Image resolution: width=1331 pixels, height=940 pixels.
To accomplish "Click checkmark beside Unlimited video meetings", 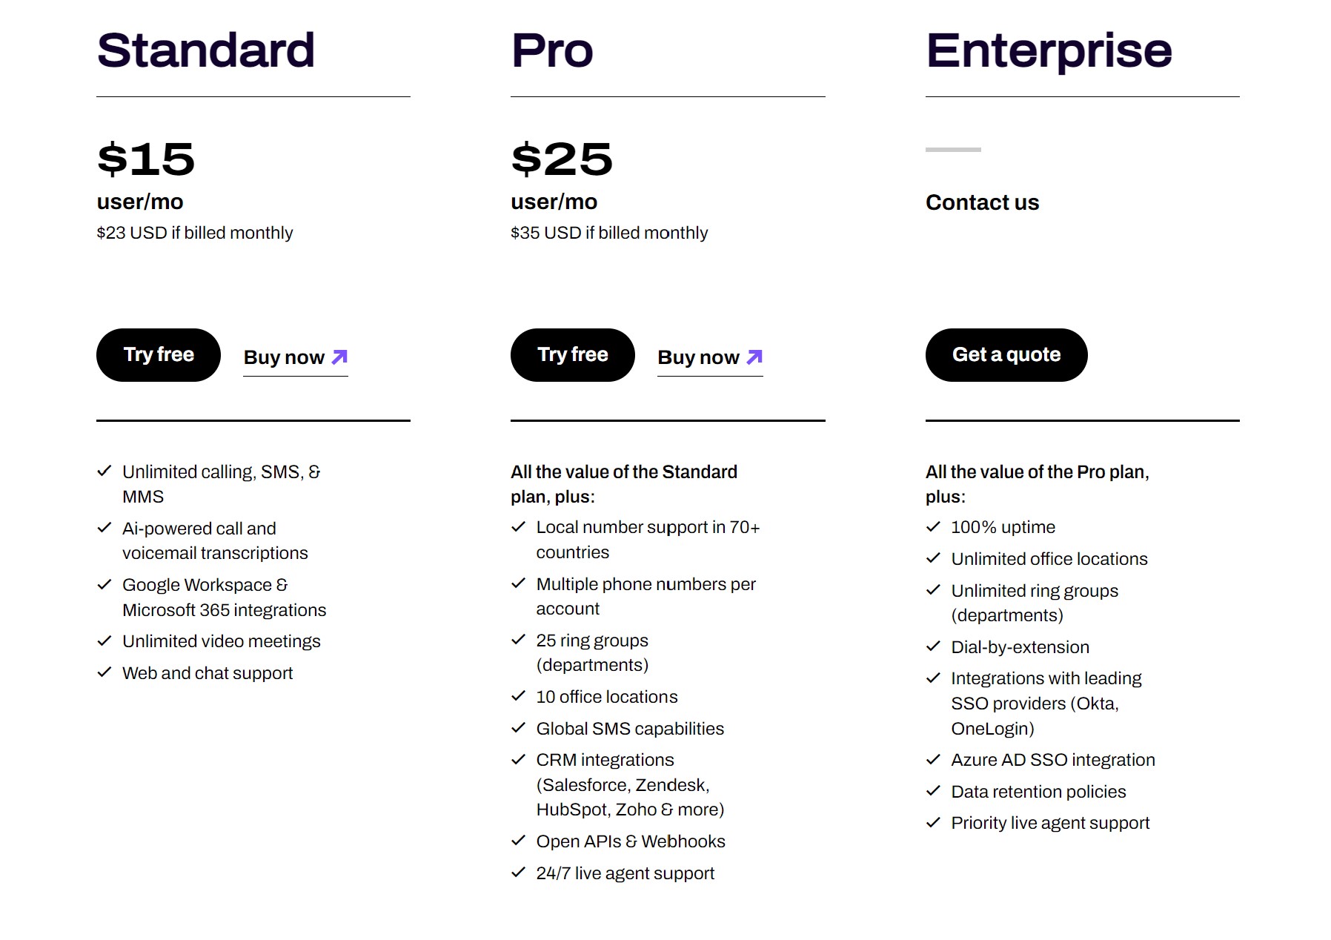I will [x=104, y=641].
